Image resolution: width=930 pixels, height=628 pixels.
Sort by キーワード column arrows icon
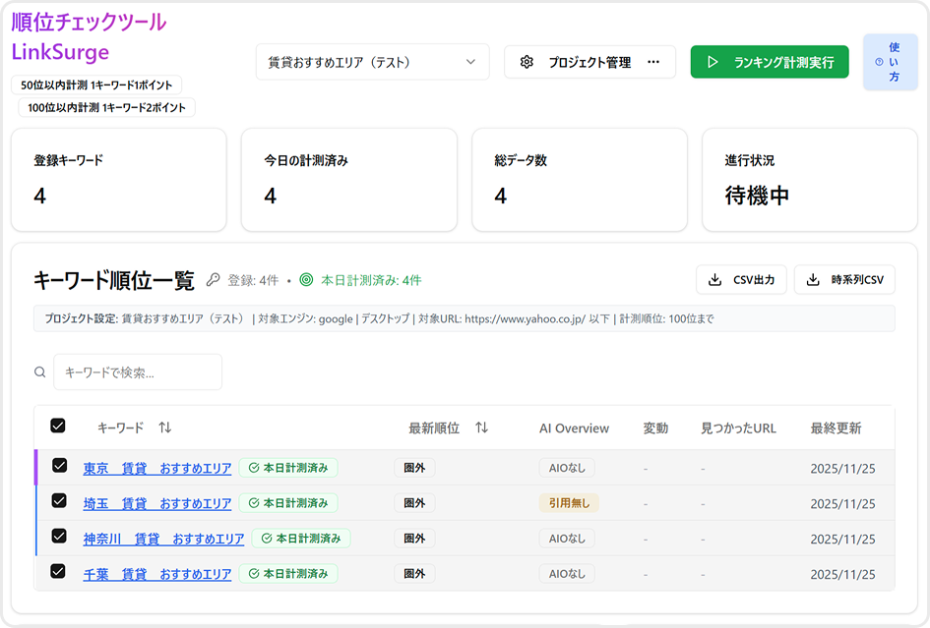coord(165,428)
